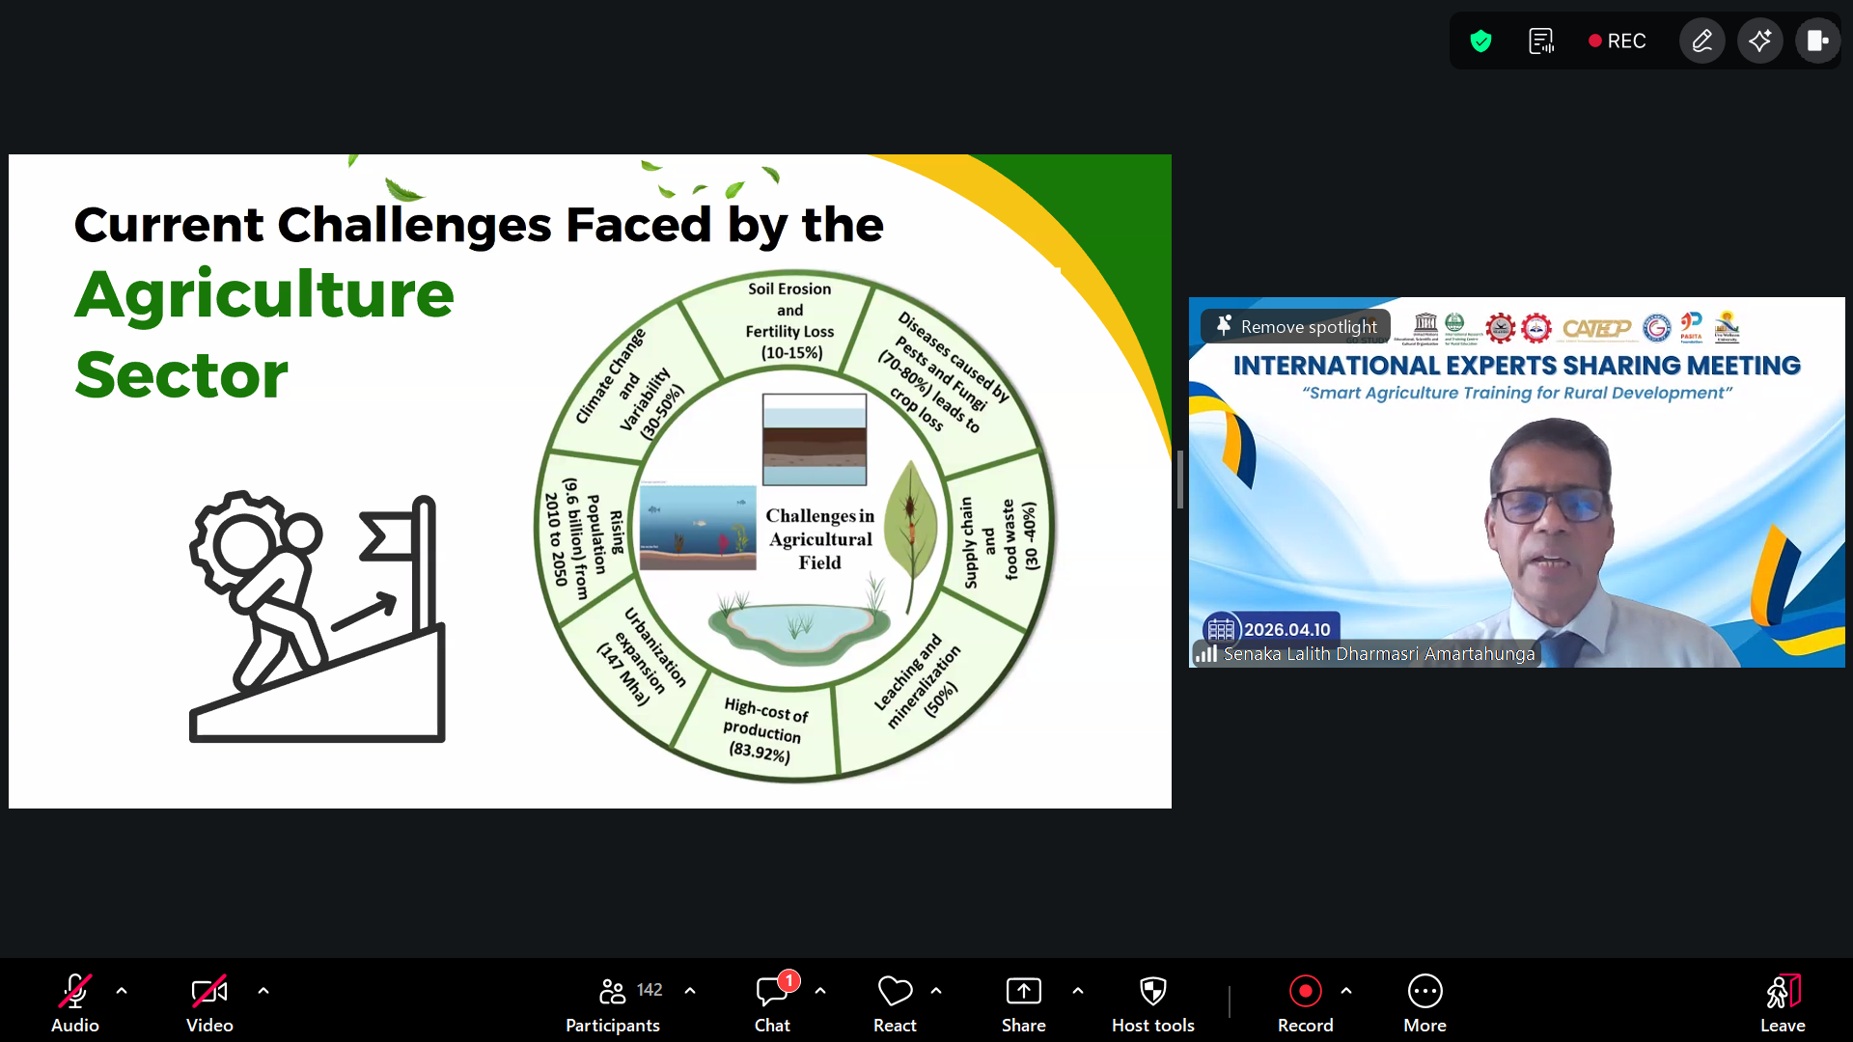This screenshot has width=1853, height=1042.
Task: Expand audio options arrow next to Audio
Action: tap(122, 991)
